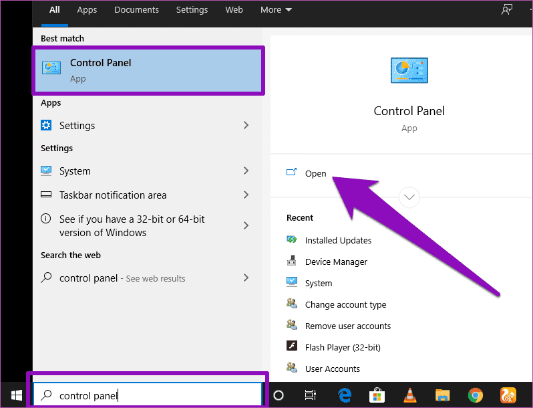Click the info icon for 32-bit or 64-bit
Image resolution: width=533 pixels, height=408 pixels.
(x=46, y=219)
